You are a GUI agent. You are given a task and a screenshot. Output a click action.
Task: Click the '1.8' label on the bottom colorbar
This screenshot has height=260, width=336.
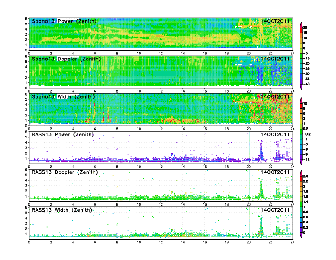[306, 192]
